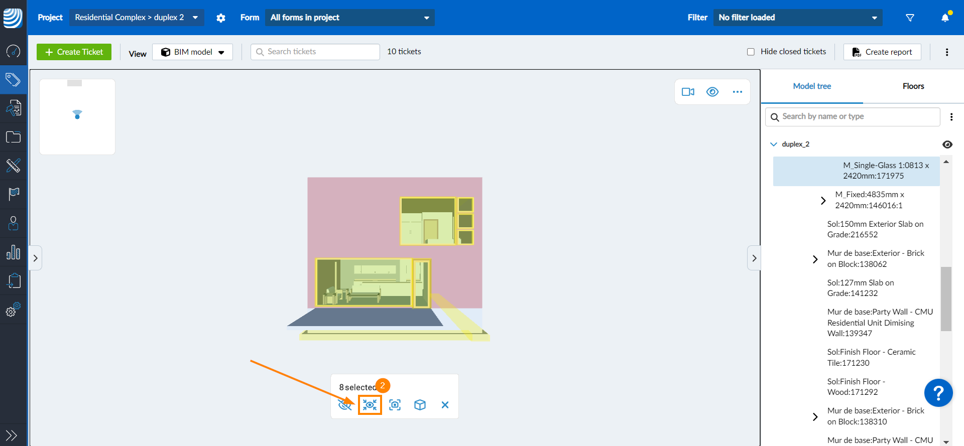The width and height of the screenshot is (964, 446).
Task: Click the filter funnel icon
Action: [x=910, y=18]
